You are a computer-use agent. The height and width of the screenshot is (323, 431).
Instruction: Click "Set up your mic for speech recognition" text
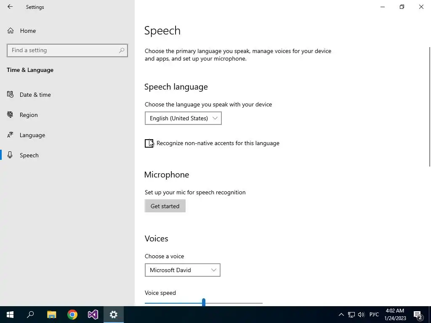pyautogui.click(x=195, y=193)
